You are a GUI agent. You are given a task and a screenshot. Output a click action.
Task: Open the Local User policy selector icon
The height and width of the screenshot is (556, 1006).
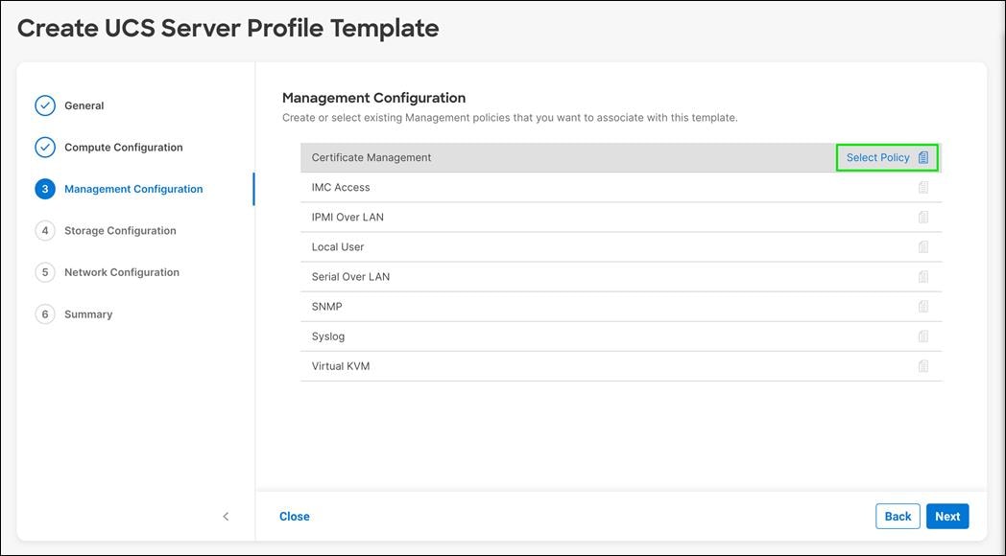(923, 246)
